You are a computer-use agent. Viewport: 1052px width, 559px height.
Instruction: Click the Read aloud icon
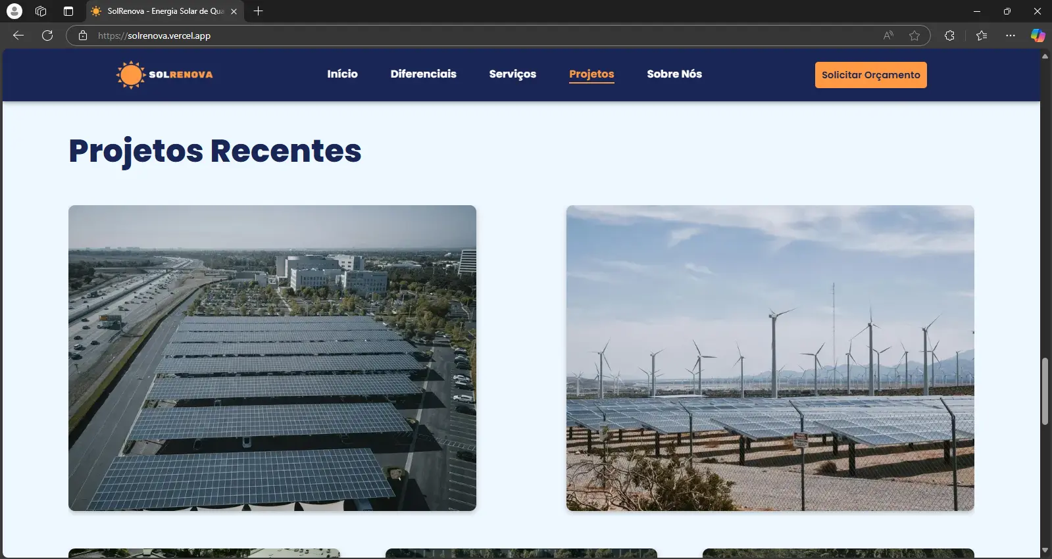point(888,36)
